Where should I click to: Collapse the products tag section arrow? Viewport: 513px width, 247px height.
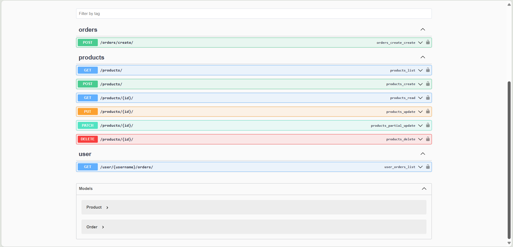[x=423, y=57]
